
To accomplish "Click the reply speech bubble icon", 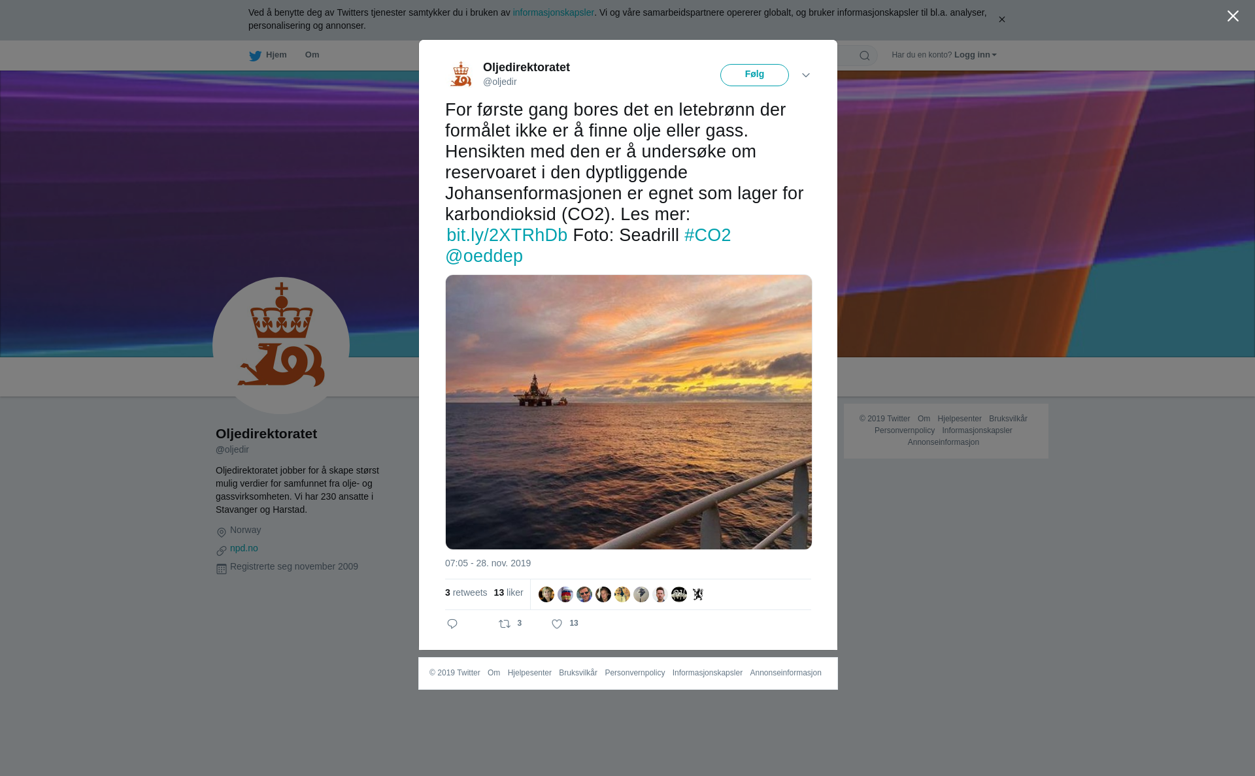I will coord(452,624).
